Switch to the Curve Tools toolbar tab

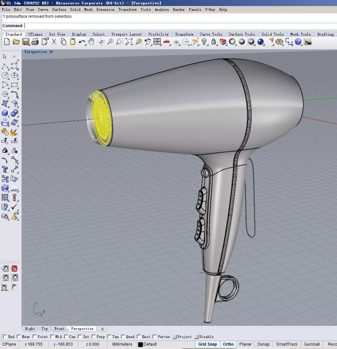(x=211, y=34)
